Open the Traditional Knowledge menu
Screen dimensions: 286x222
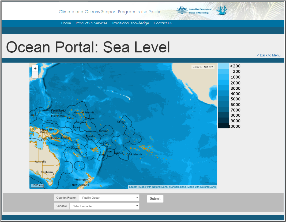pyautogui.click(x=130, y=23)
